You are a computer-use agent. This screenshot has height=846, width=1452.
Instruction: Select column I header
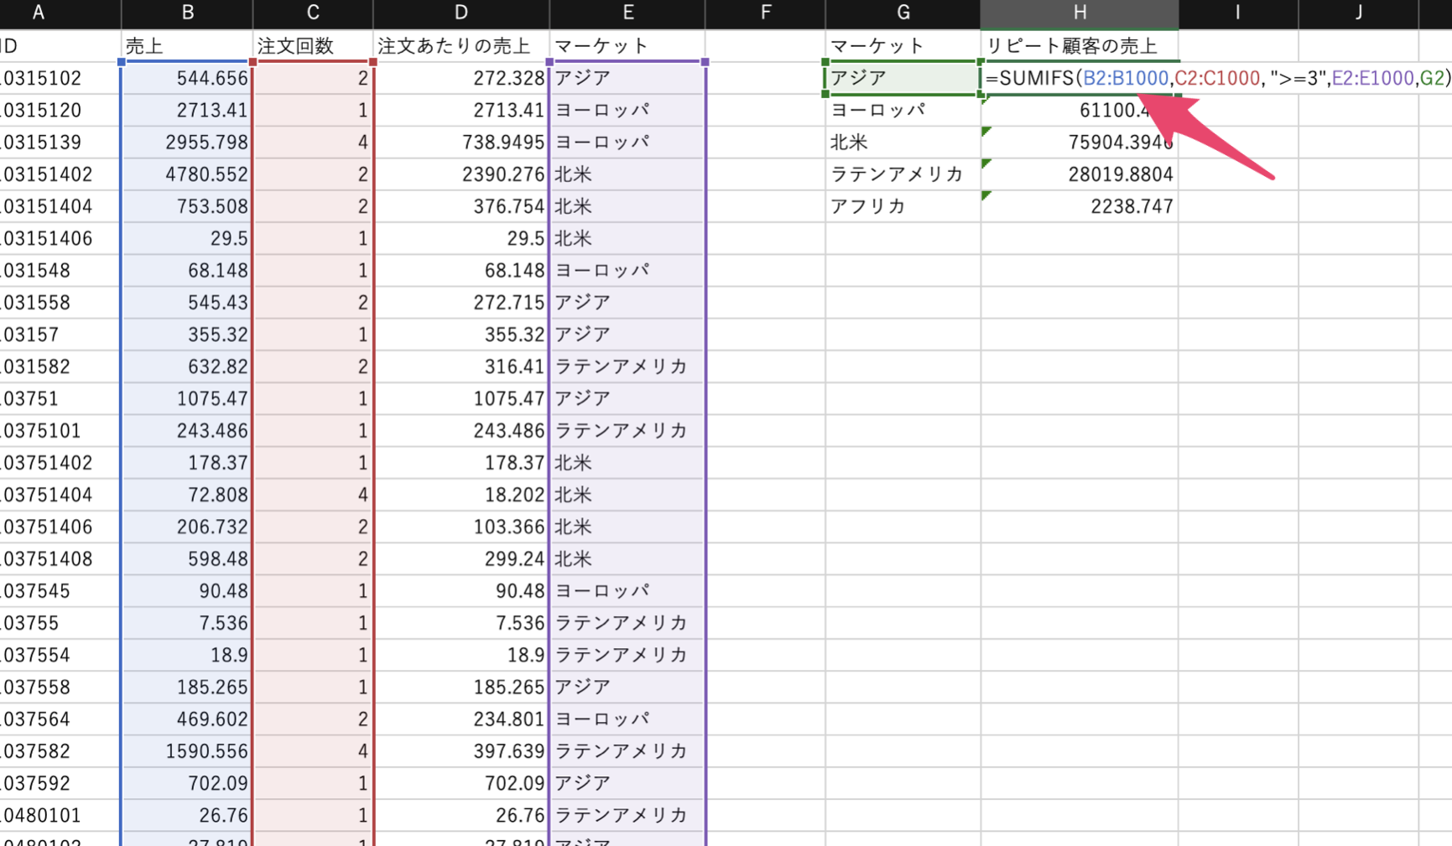[1238, 13]
